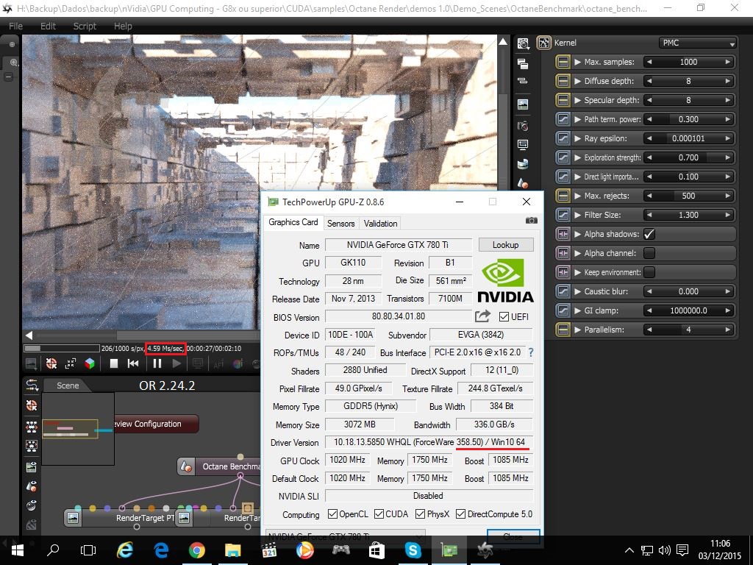753x565 pixels.
Task: Click the wiring tool icon above node editor
Action: [x=32, y=385]
